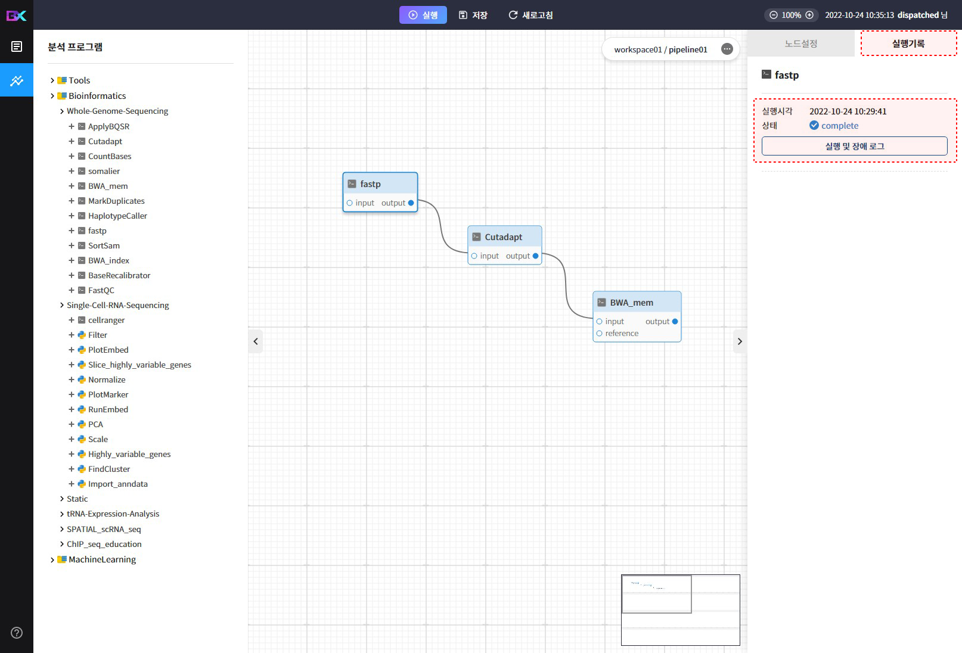Select FindCluster tree item
The height and width of the screenshot is (653, 962).
tap(109, 469)
